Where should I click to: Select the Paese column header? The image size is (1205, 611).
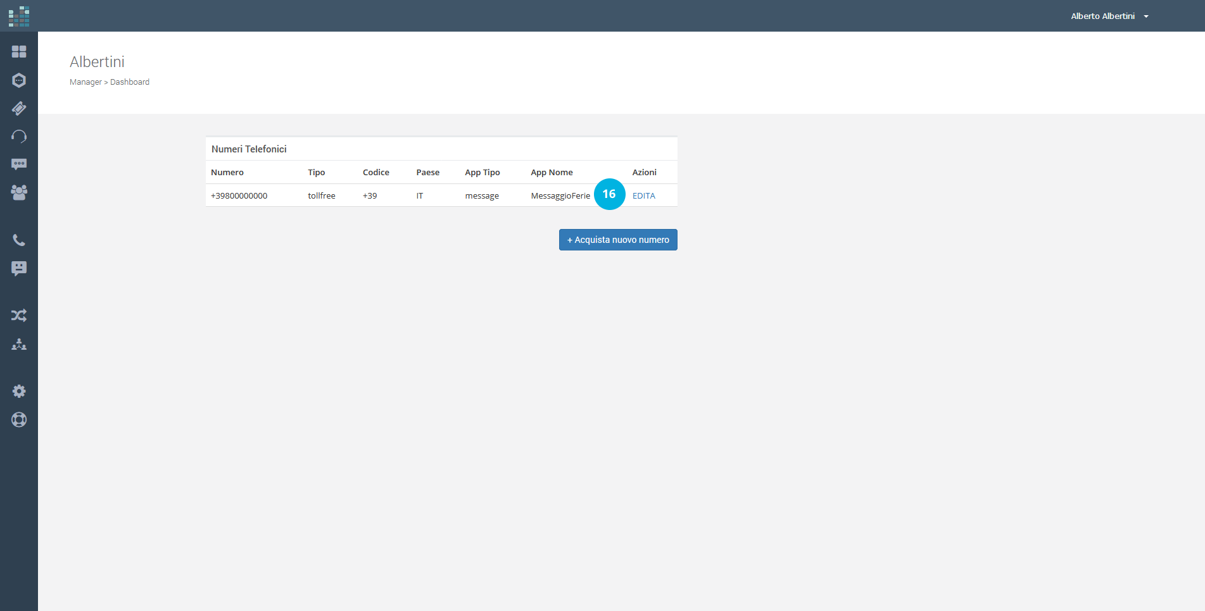pyautogui.click(x=428, y=172)
